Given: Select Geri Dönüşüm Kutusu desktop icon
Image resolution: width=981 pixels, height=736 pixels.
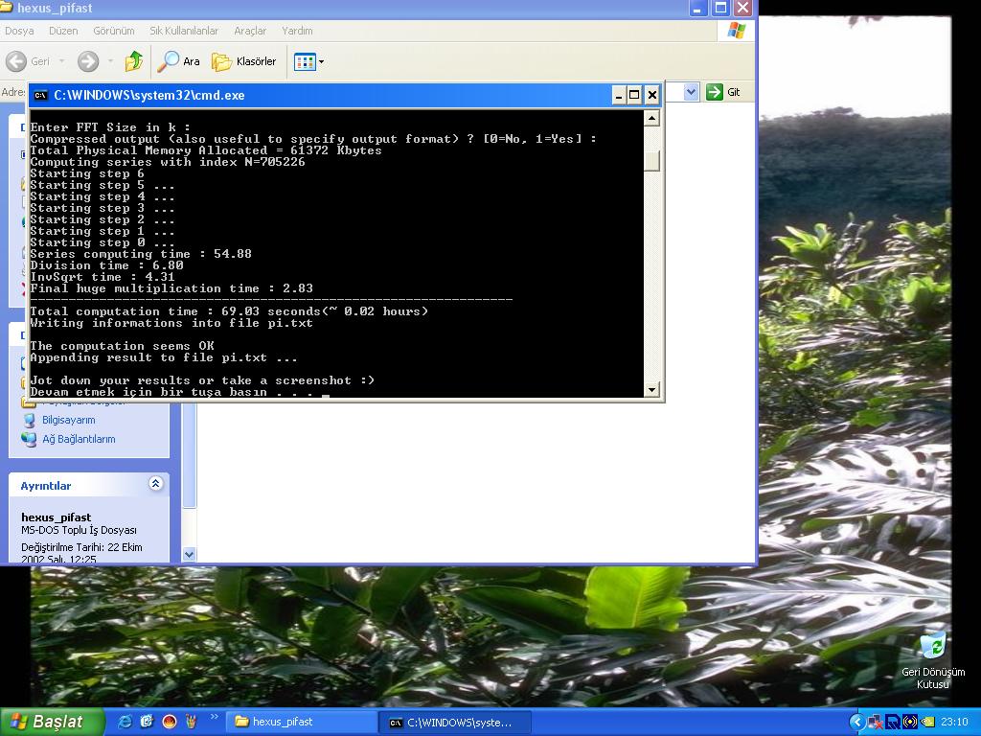Looking at the screenshot, I should click(x=933, y=660).
